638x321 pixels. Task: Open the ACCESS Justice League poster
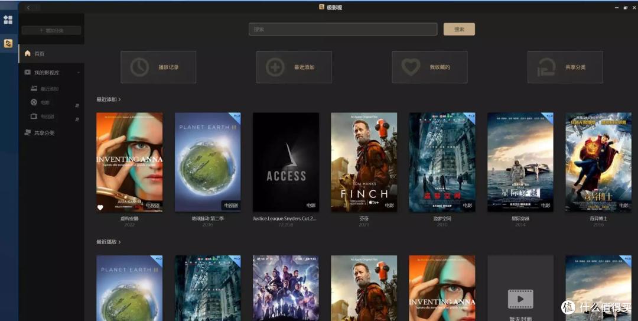(286, 162)
